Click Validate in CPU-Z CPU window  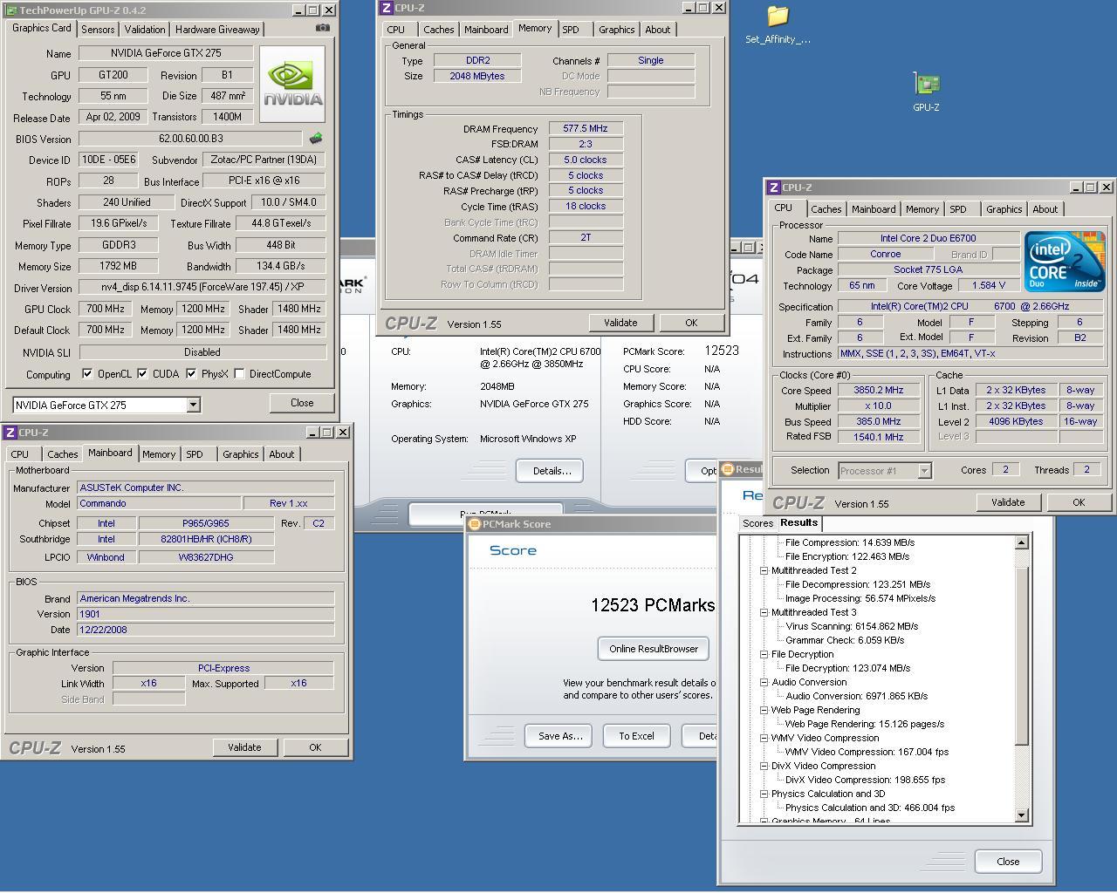[1008, 502]
